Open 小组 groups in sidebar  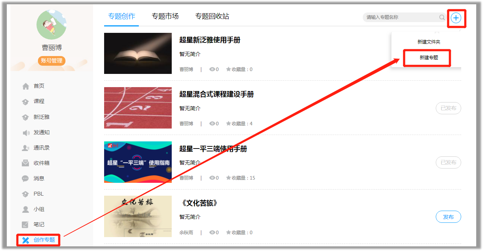[39, 209]
